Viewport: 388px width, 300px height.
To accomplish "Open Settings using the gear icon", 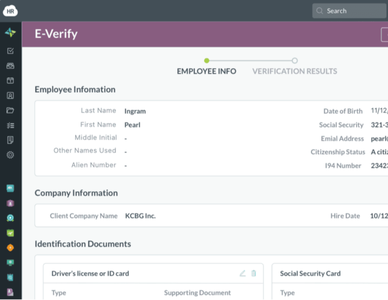I will point(11,155).
